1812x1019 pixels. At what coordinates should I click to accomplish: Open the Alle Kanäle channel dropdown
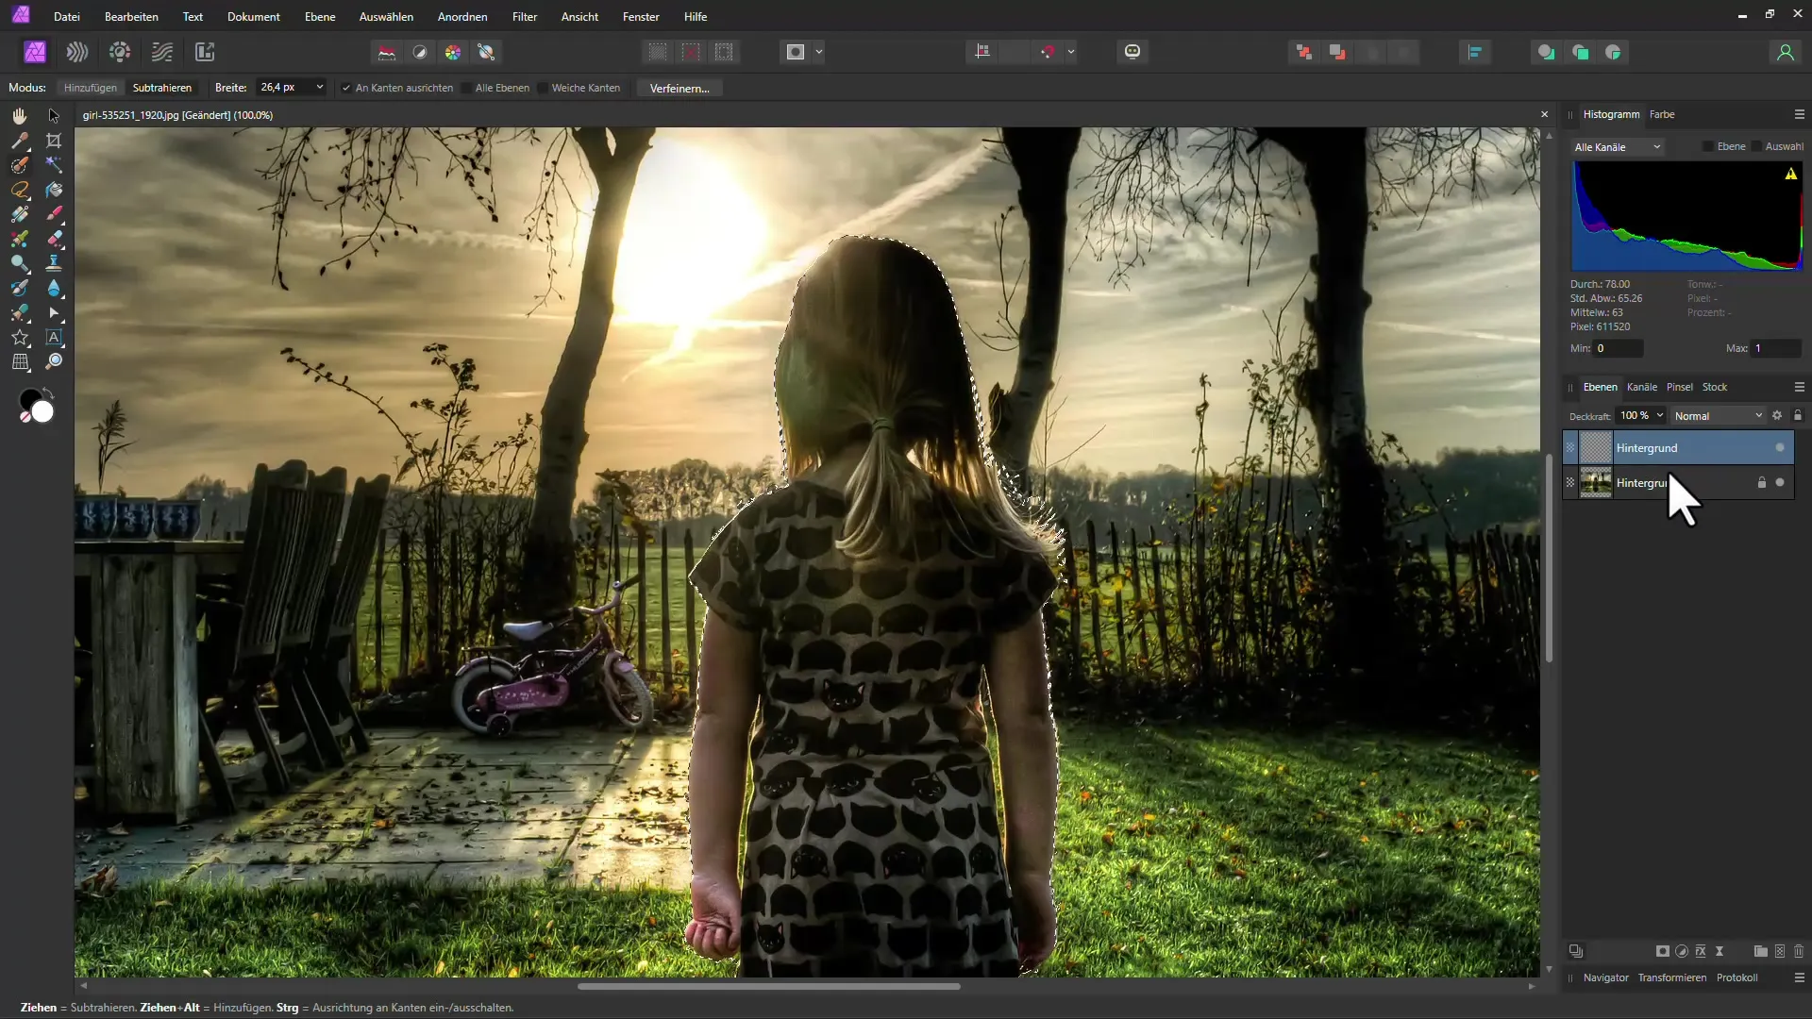point(1618,147)
